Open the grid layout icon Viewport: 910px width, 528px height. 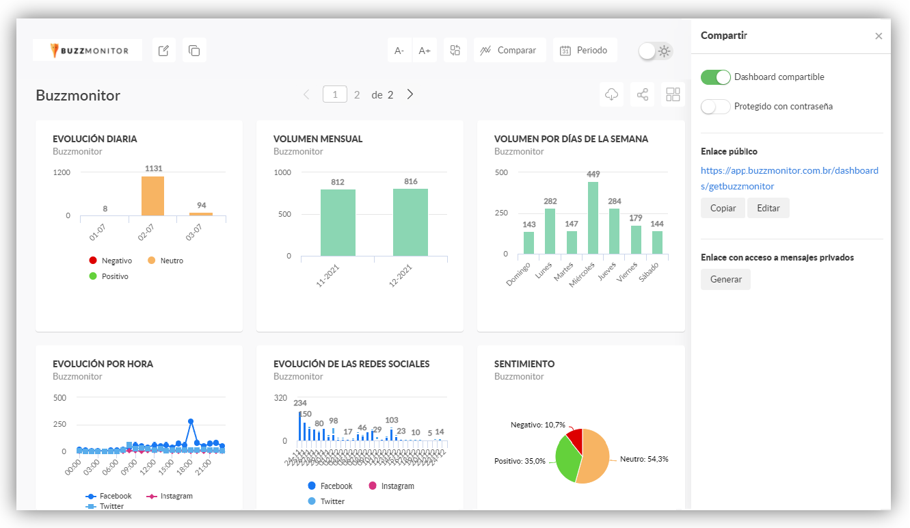673,94
